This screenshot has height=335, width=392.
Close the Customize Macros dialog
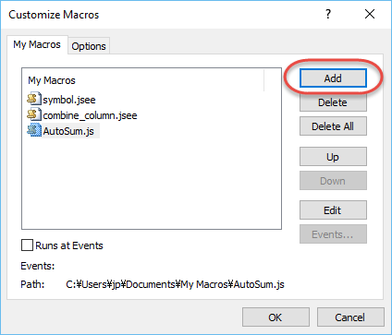click(x=370, y=14)
